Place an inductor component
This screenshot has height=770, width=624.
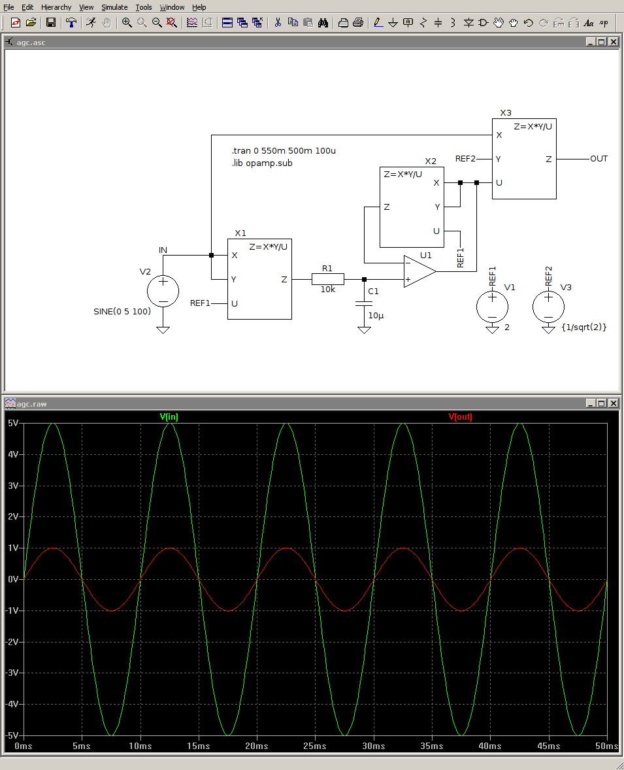[453, 23]
